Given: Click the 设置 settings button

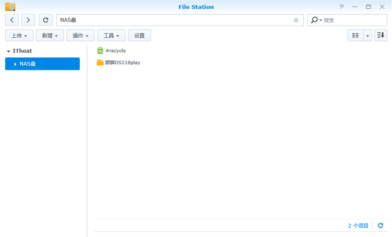Looking at the screenshot, I should [x=139, y=36].
